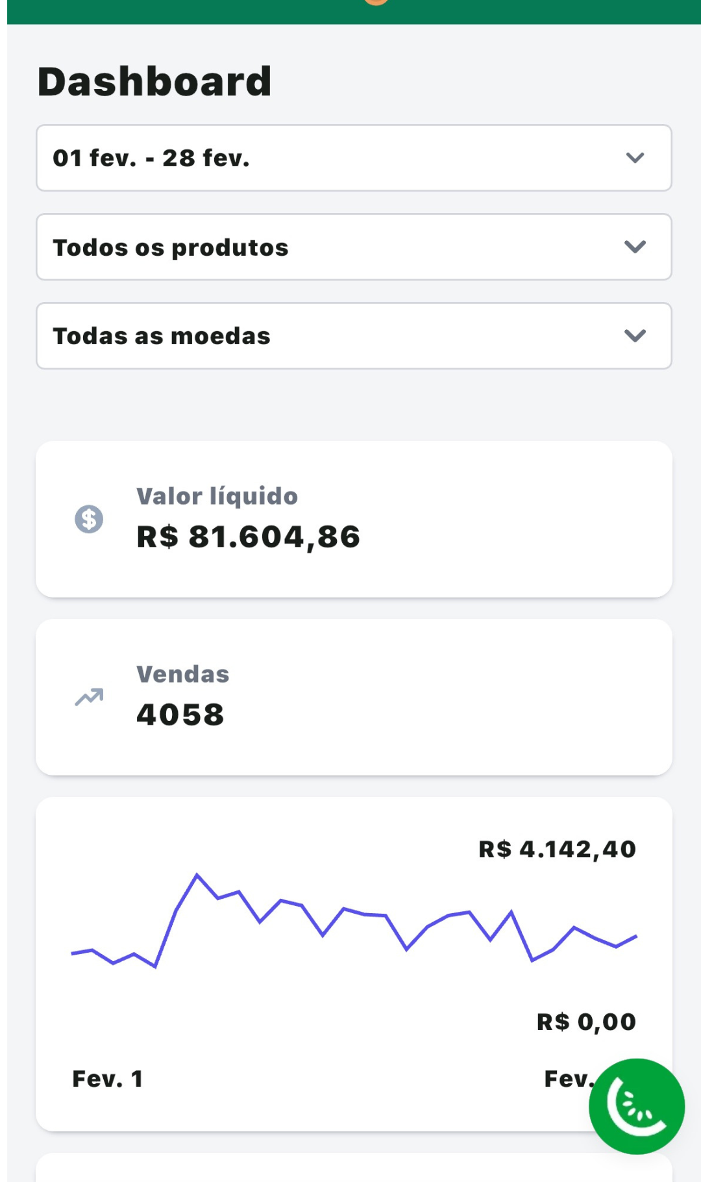
Task: Click the Fev. 1 axis label
Action: (107, 1079)
